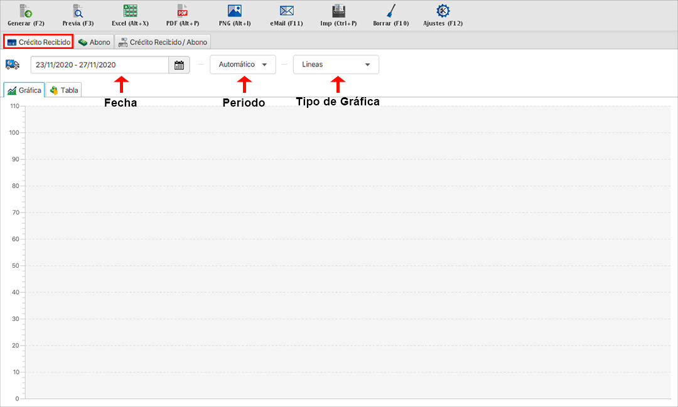Save the chart as PNG image
Viewport: 678px width, 407px height.
pyautogui.click(x=234, y=11)
